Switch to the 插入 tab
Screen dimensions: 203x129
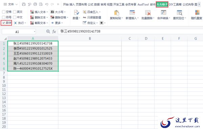72,4
